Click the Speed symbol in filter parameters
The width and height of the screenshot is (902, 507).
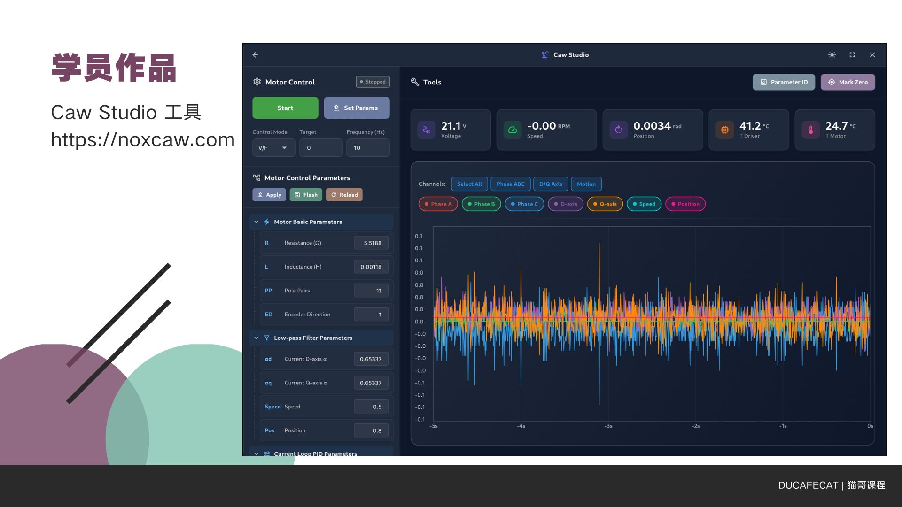tap(272, 407)
